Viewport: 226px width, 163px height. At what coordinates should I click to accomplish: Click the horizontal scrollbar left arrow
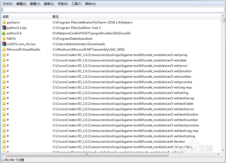[x=3, y=155]
